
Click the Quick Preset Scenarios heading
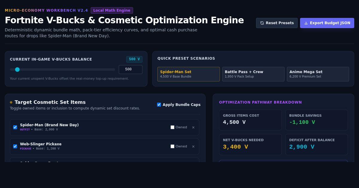[x=186, y=58]
